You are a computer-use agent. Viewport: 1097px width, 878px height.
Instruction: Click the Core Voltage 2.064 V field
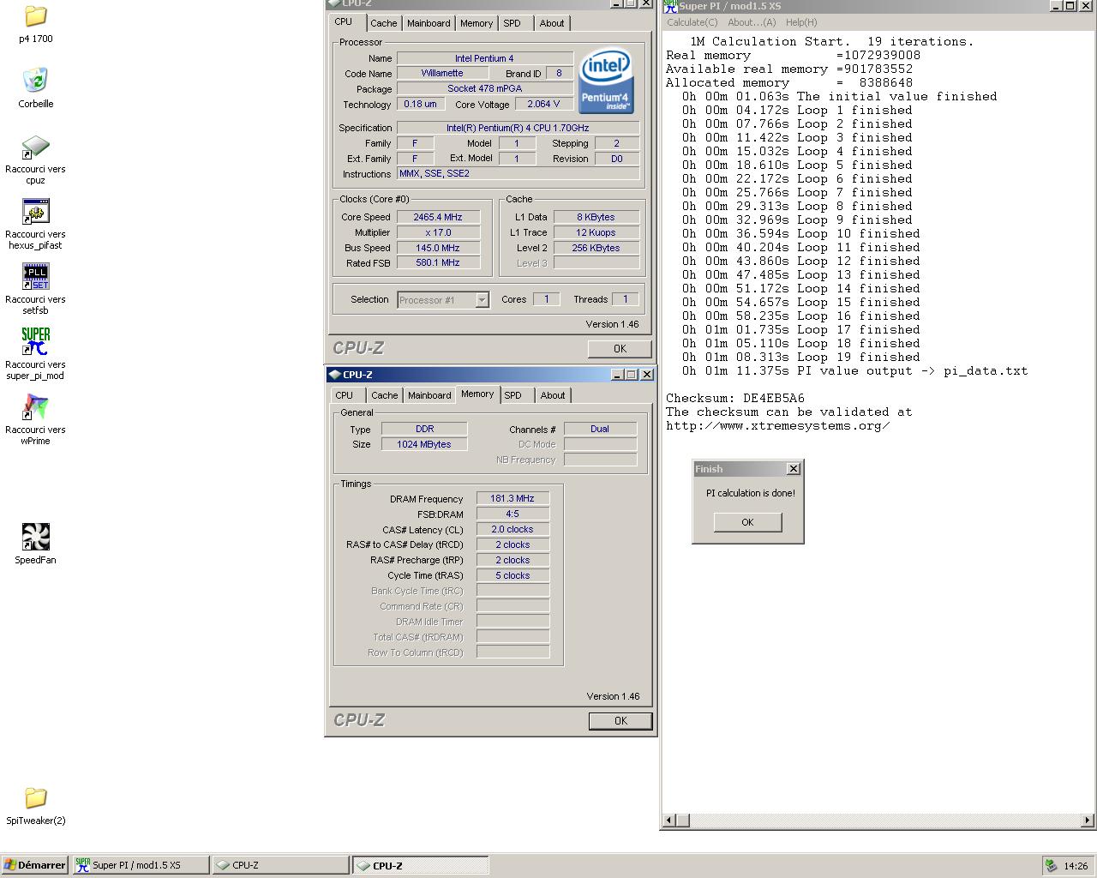[x=544, y=104]
